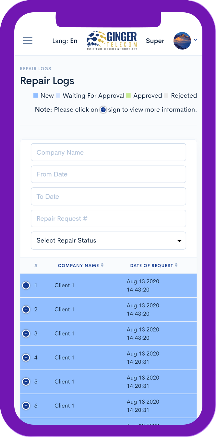The height and width of the screenshot is (437, 216).
Task: Click the Super user label
Action: pyautogui.click(x=155, y=41)
